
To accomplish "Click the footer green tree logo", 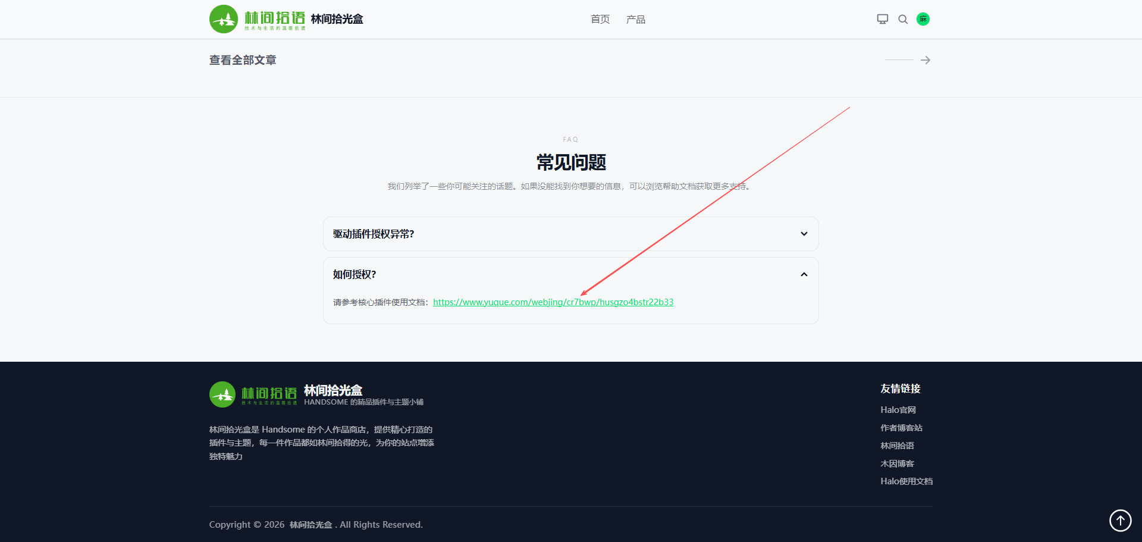I will pyautogui.click(x=222, y=394).
